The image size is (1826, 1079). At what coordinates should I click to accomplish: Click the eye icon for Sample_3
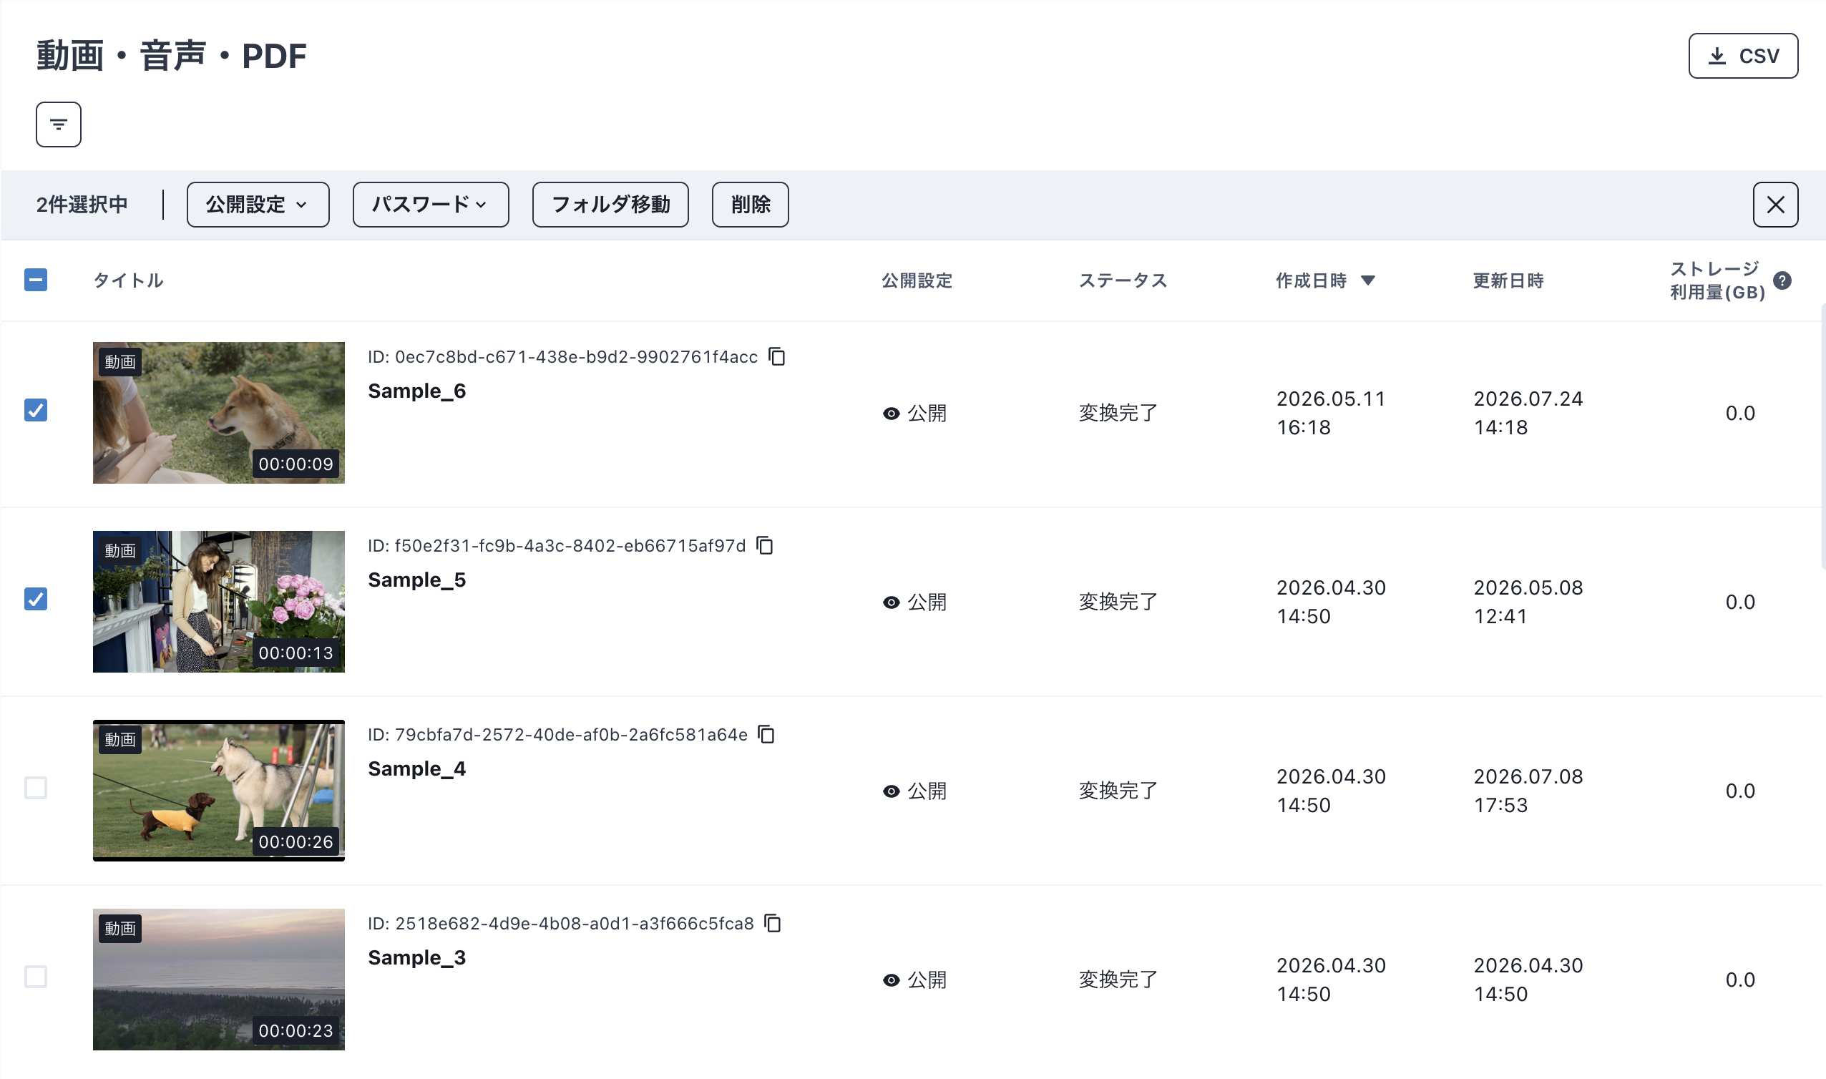coord(892,980)
